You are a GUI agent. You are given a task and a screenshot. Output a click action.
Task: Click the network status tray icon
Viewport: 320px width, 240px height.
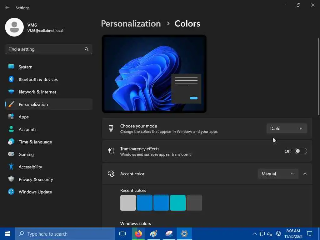coord(262,234)
